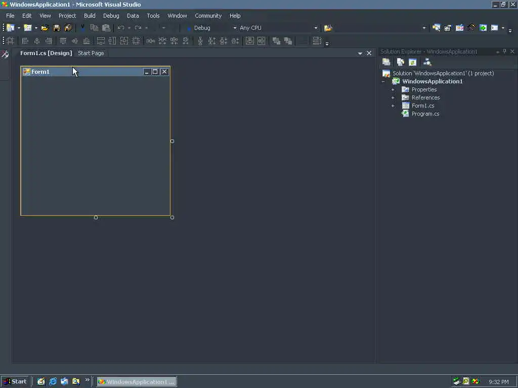Click the Open File folder icon
Image resolution: width=518 pixels, height=388 pixels.
[x=45, y=28]
